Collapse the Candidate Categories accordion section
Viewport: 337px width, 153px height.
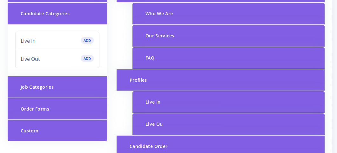click(x=57, y=14)
